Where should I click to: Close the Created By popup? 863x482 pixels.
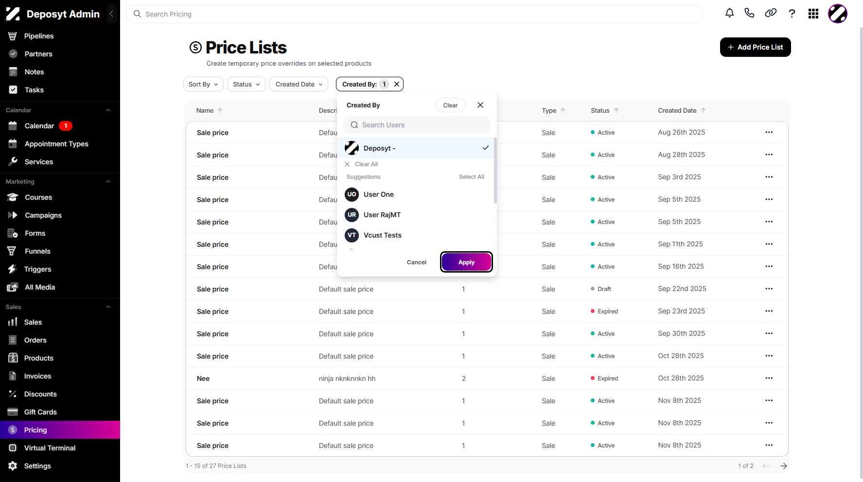click(x=480, y=105)
